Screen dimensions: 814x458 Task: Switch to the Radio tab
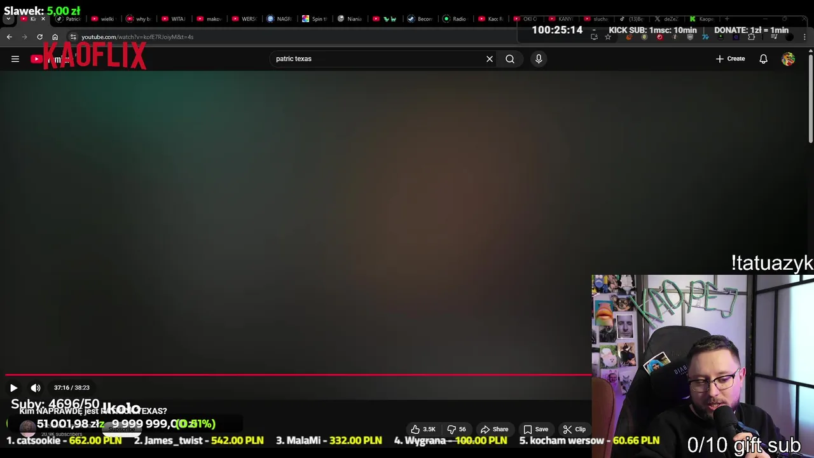click(455, 19)
